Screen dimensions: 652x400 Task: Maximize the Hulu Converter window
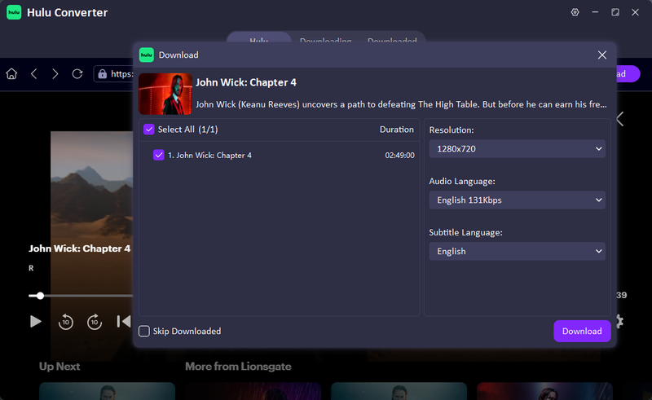615,12
